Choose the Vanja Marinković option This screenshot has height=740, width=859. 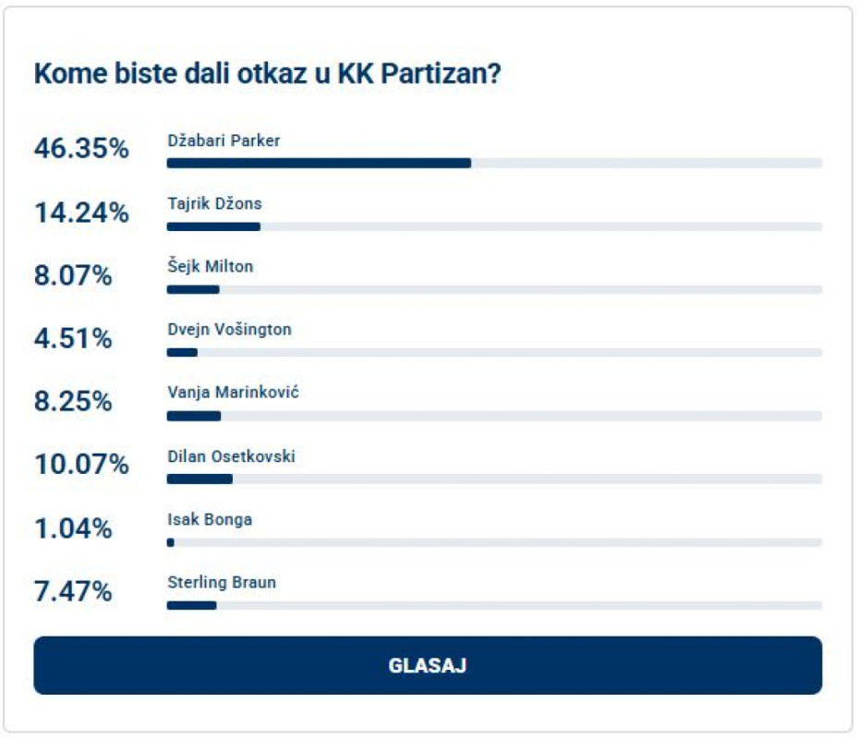pos(233,393)
